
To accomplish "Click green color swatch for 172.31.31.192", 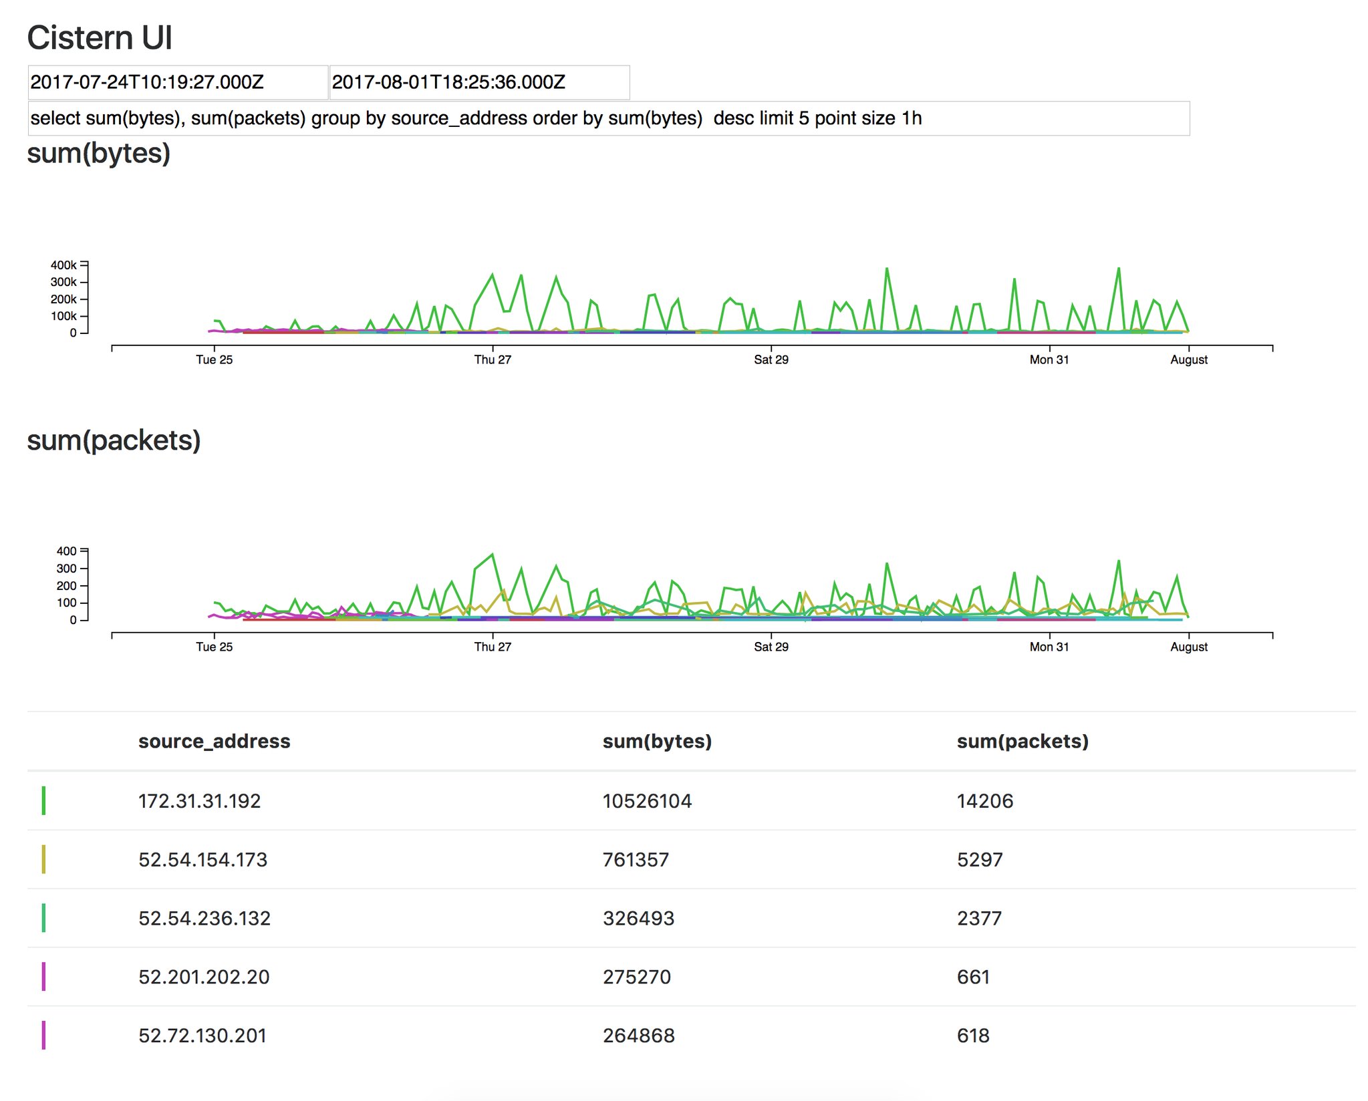I will click(43, 800).
